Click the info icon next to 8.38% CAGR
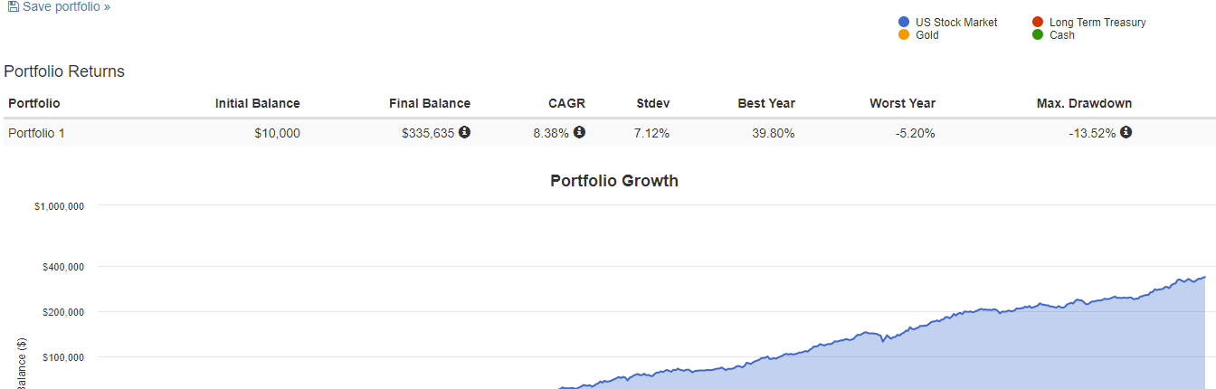 point(579,132)
